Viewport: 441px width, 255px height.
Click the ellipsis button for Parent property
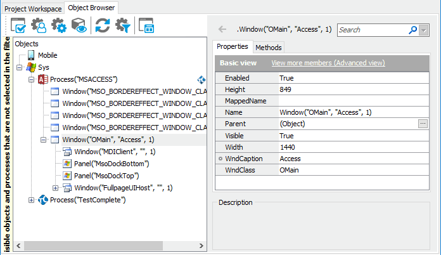click(423, 124)
